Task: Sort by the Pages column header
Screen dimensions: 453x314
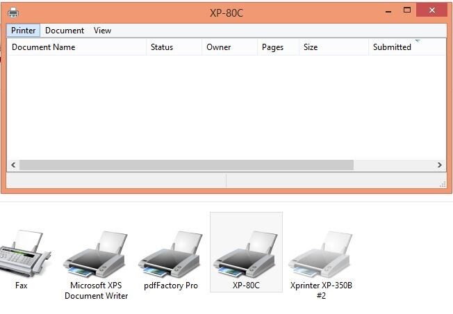Action: (278, 47)
